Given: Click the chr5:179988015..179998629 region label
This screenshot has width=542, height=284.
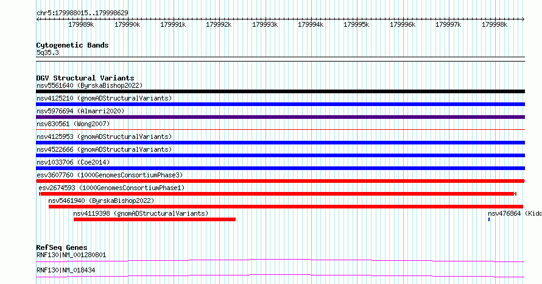Looking at the screenshot, I should coord(82,13).
